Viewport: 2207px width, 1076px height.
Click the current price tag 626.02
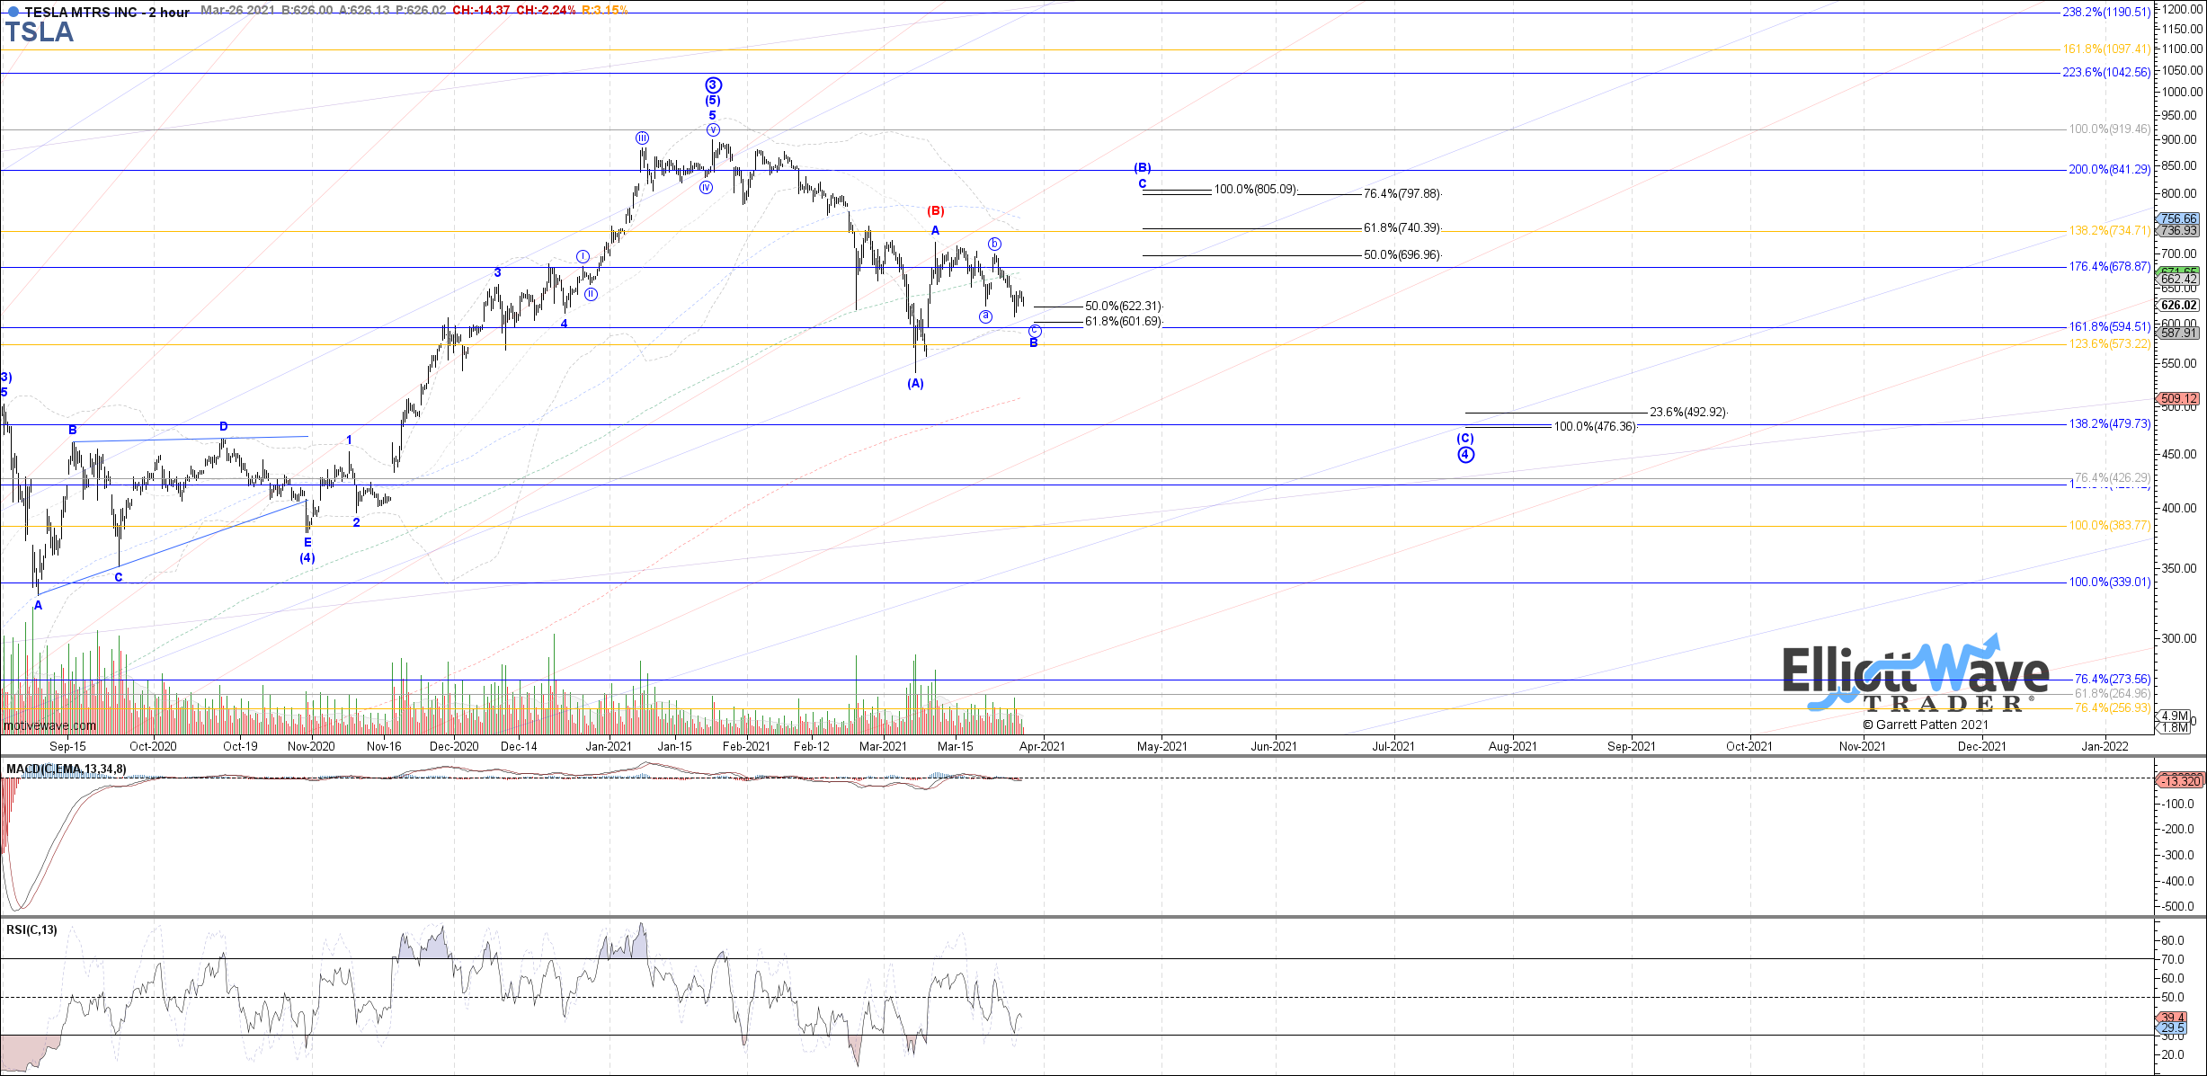tap(2178, 306)
